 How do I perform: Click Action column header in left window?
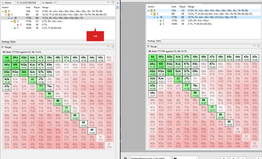[5, 7]
